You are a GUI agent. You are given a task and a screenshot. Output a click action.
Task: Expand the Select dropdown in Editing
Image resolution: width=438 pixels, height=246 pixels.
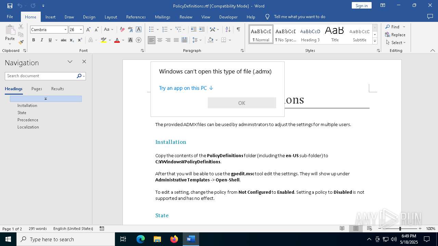coord(396,43)
